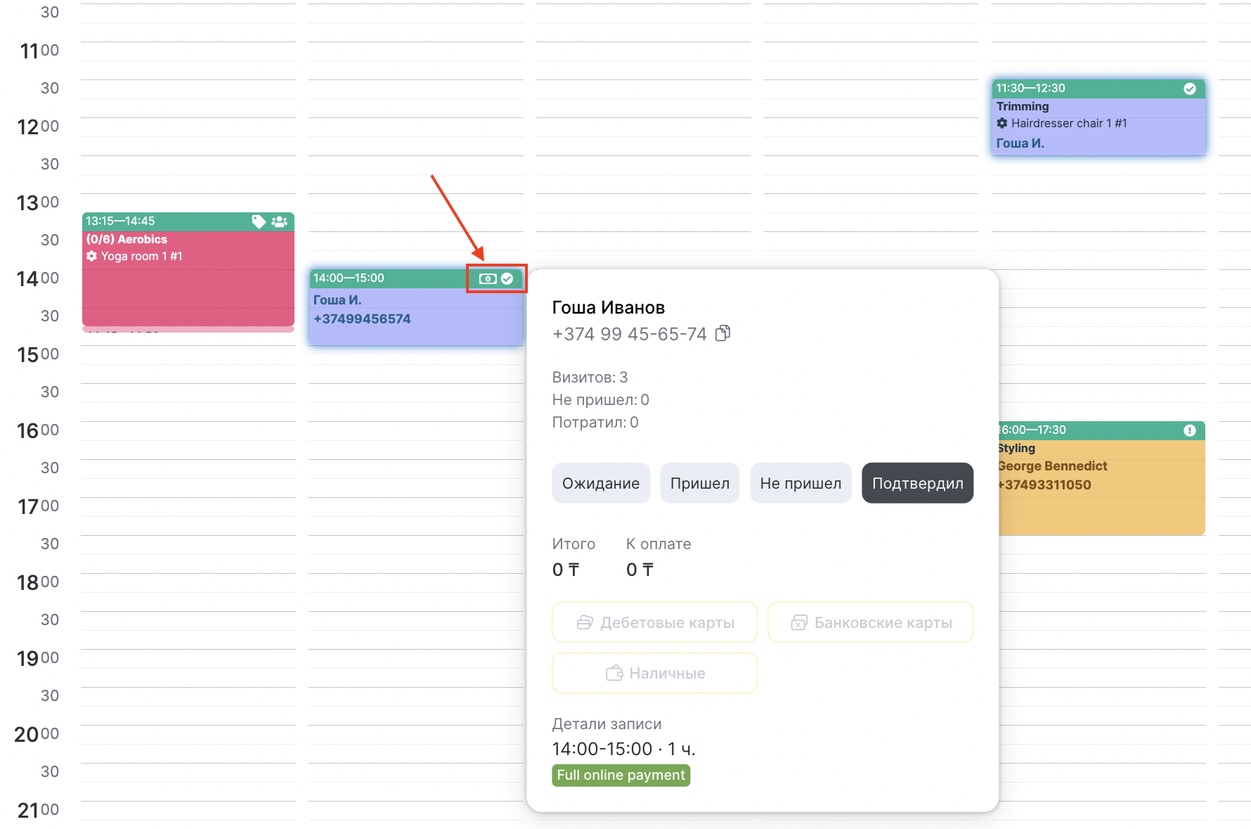Mark the client as Не пришел
The image size is (1251, 829).
click(800, 483)
